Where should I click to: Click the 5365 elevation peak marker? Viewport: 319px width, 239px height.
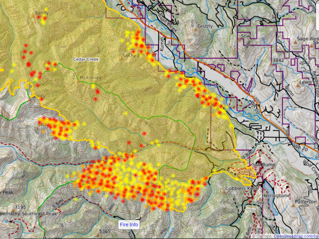pyautogui.click(x=97, y=235)
